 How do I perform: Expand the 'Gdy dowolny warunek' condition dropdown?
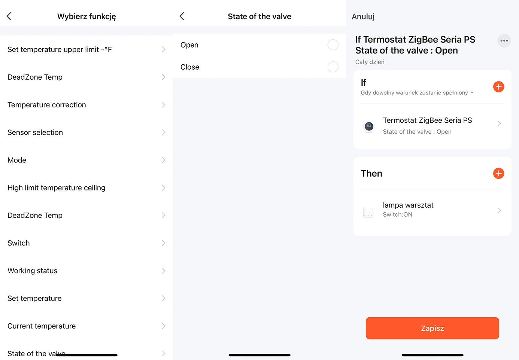pyautogui.click(x=417, y=93)
